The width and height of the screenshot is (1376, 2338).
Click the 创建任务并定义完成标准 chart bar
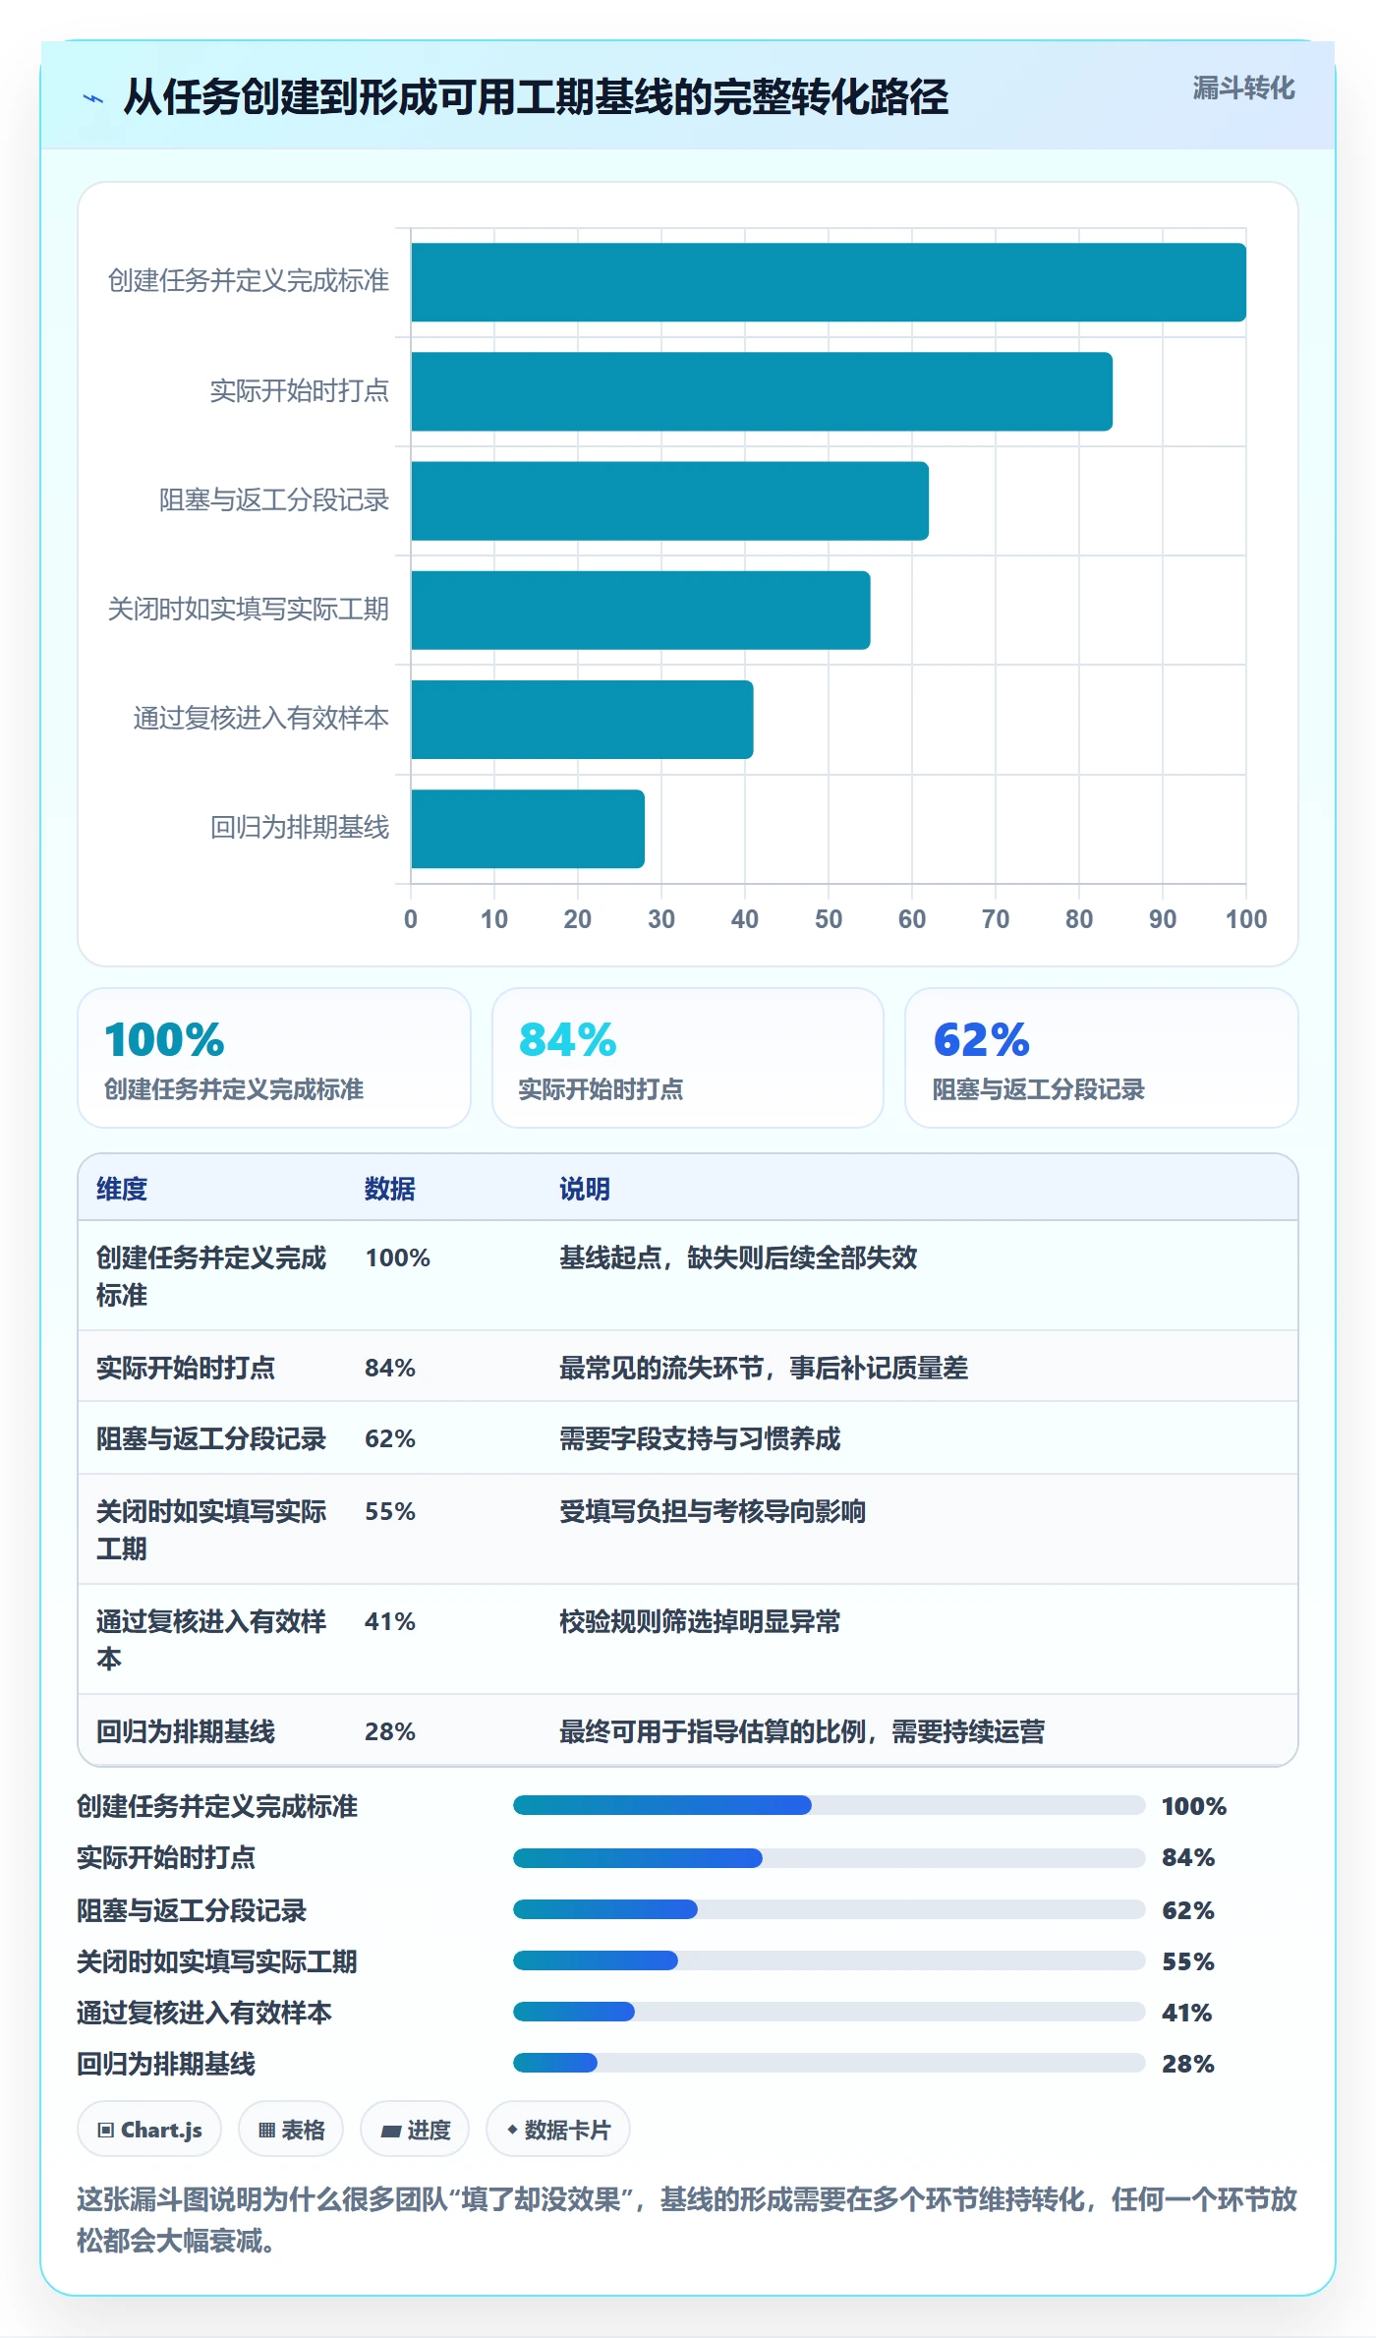[829, 282]
